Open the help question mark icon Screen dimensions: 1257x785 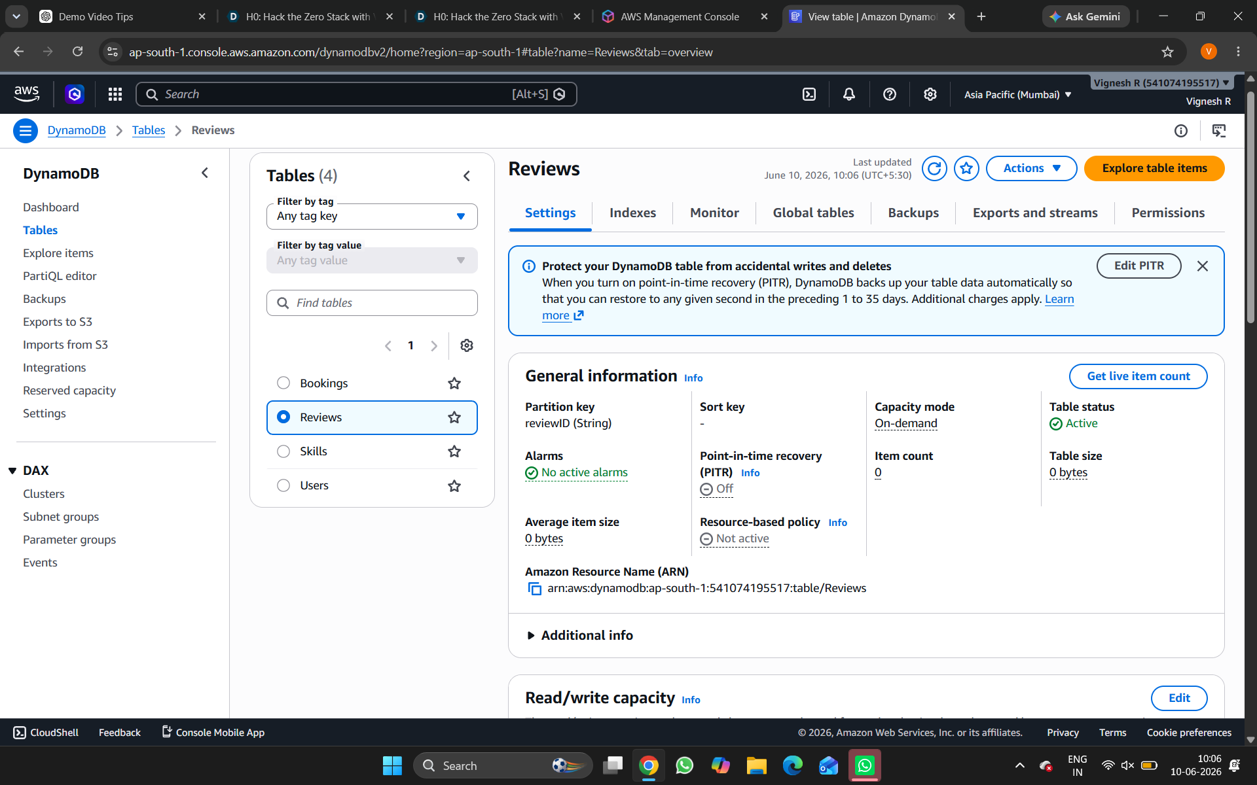coord(889,94)
